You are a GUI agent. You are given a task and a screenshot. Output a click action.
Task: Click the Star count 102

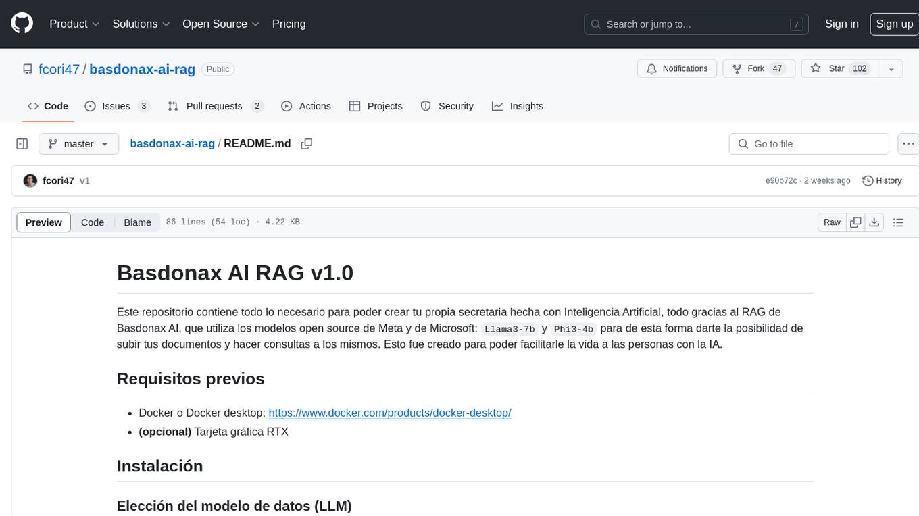pyautogui.click(x=860, y=69)
